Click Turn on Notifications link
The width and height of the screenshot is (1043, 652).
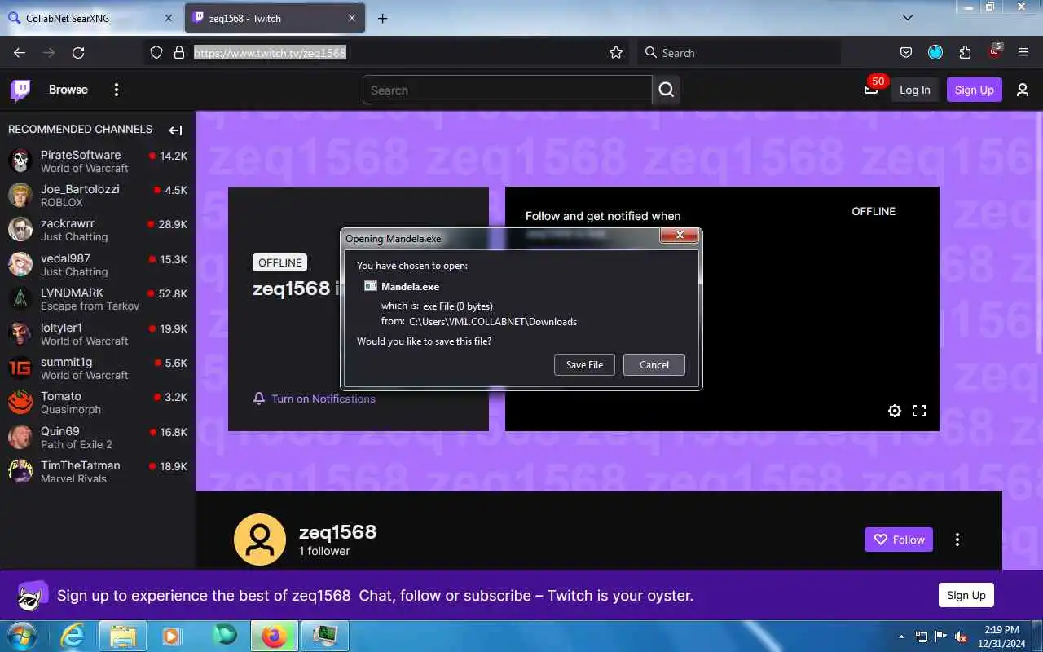[x=323, y=399]
